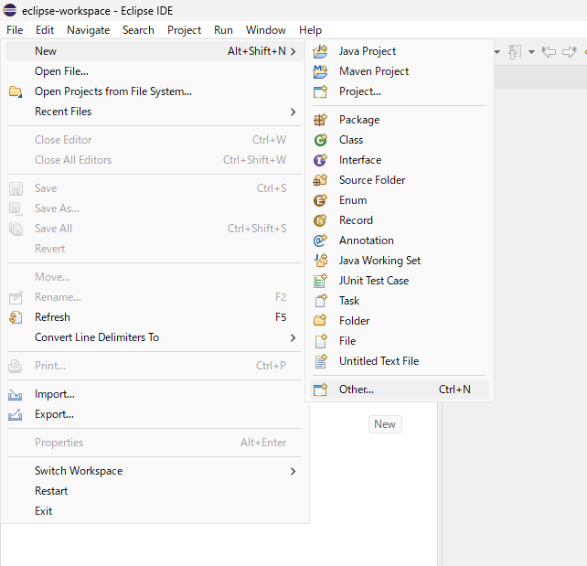Click the back navigation arrow toolbar icon
The image size is (587, 566).
click(x=549, y=51)
